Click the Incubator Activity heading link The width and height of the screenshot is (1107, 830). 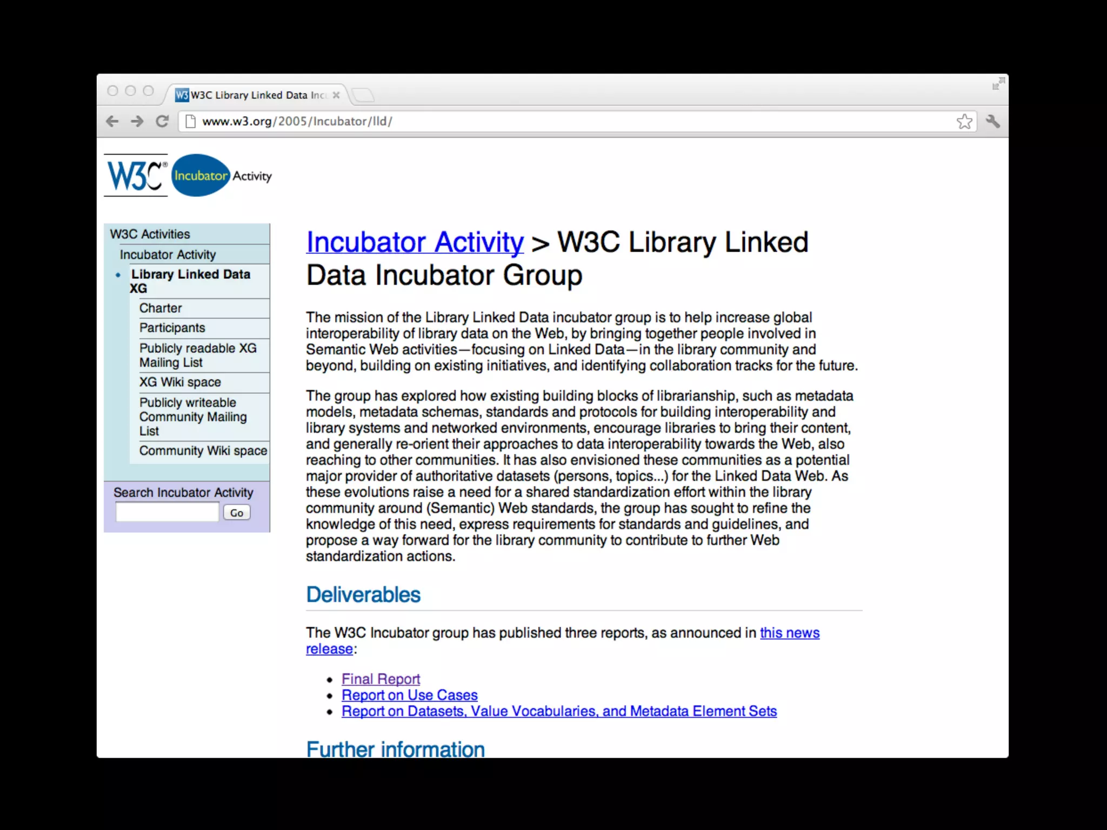pos(415,242)
